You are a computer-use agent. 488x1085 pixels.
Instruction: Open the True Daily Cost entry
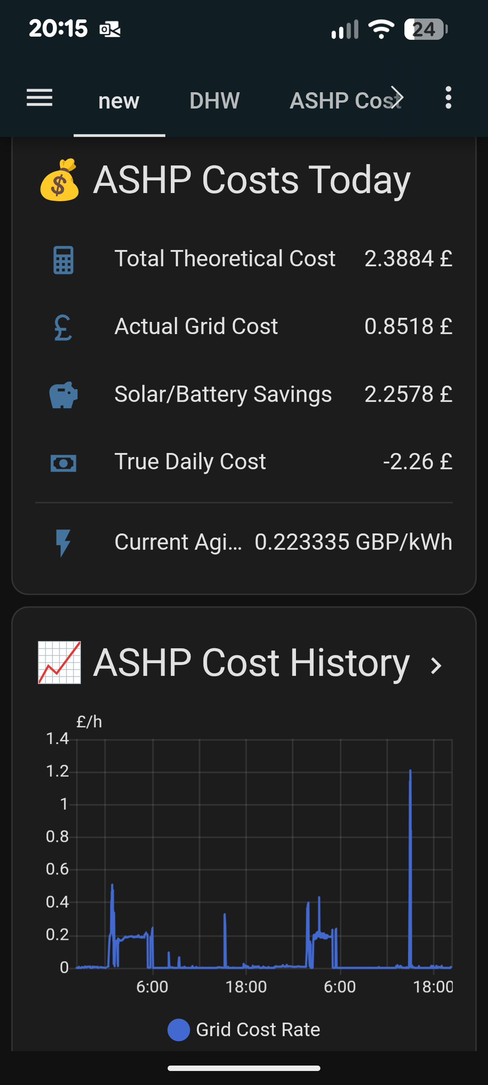(x=190, y=462)
